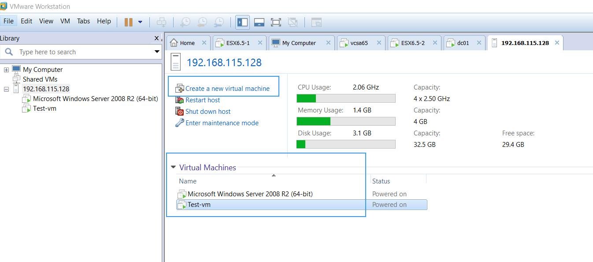The width and height of the screenshot is (593, 262).
Task: Click the Unity mode toolbar icon
Action: tap(293, 22)
